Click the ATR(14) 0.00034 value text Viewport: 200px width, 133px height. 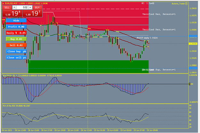point(54,76)
